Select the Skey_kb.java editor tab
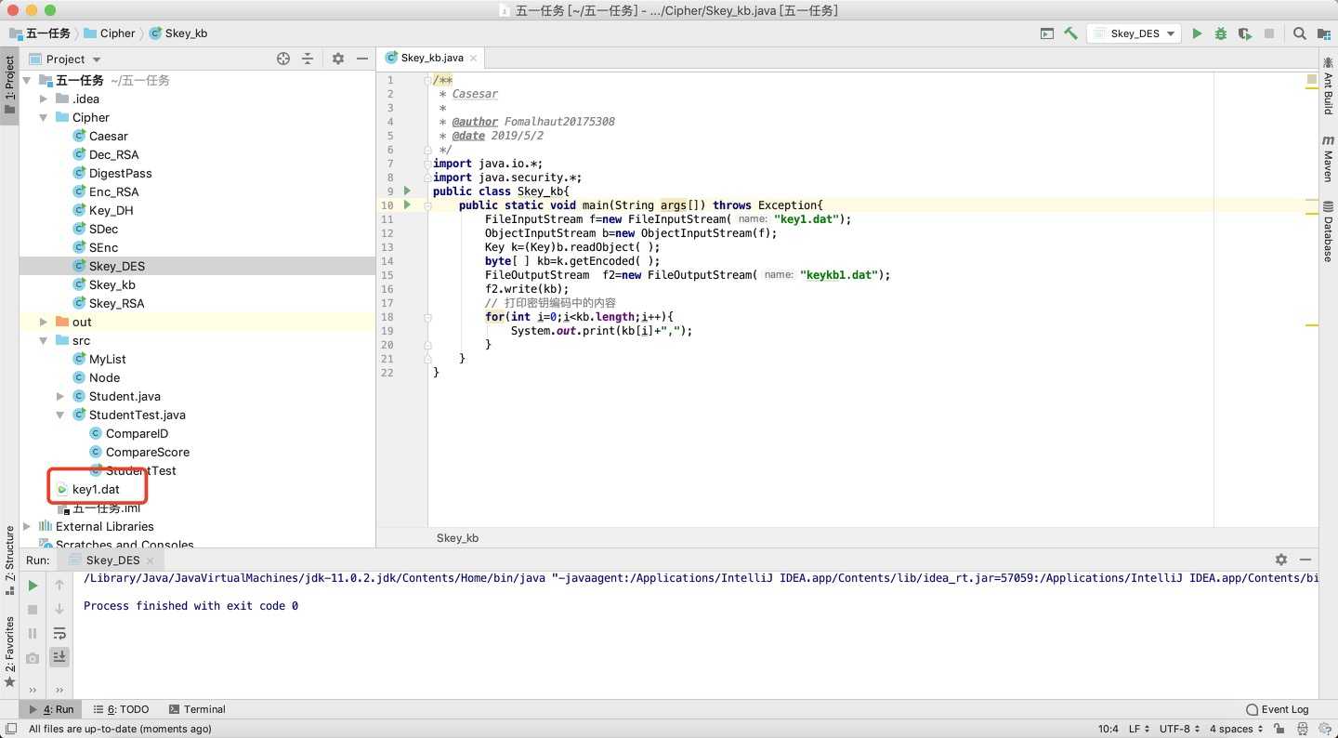The image size is (1338, 738). point(430,58)
